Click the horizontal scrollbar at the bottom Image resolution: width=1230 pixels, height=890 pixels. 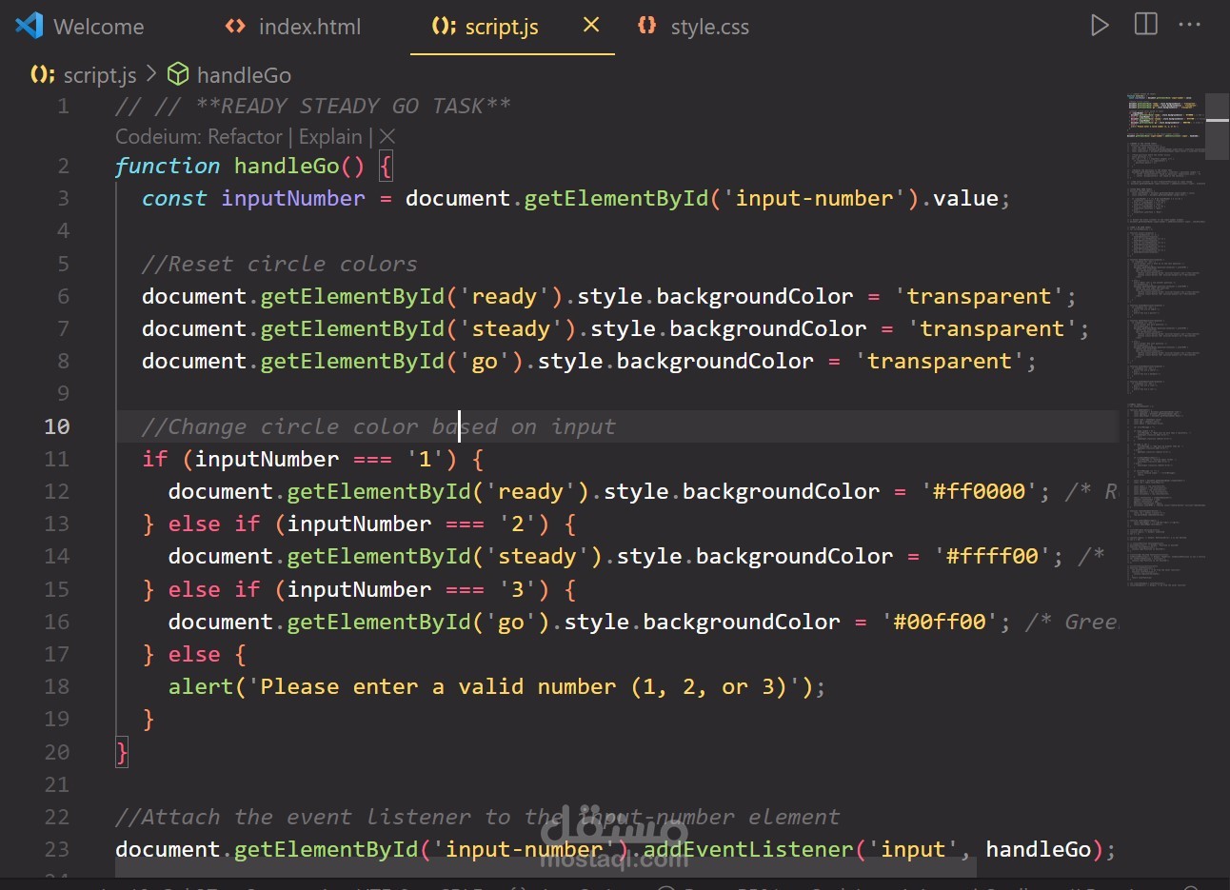[546, 868]
